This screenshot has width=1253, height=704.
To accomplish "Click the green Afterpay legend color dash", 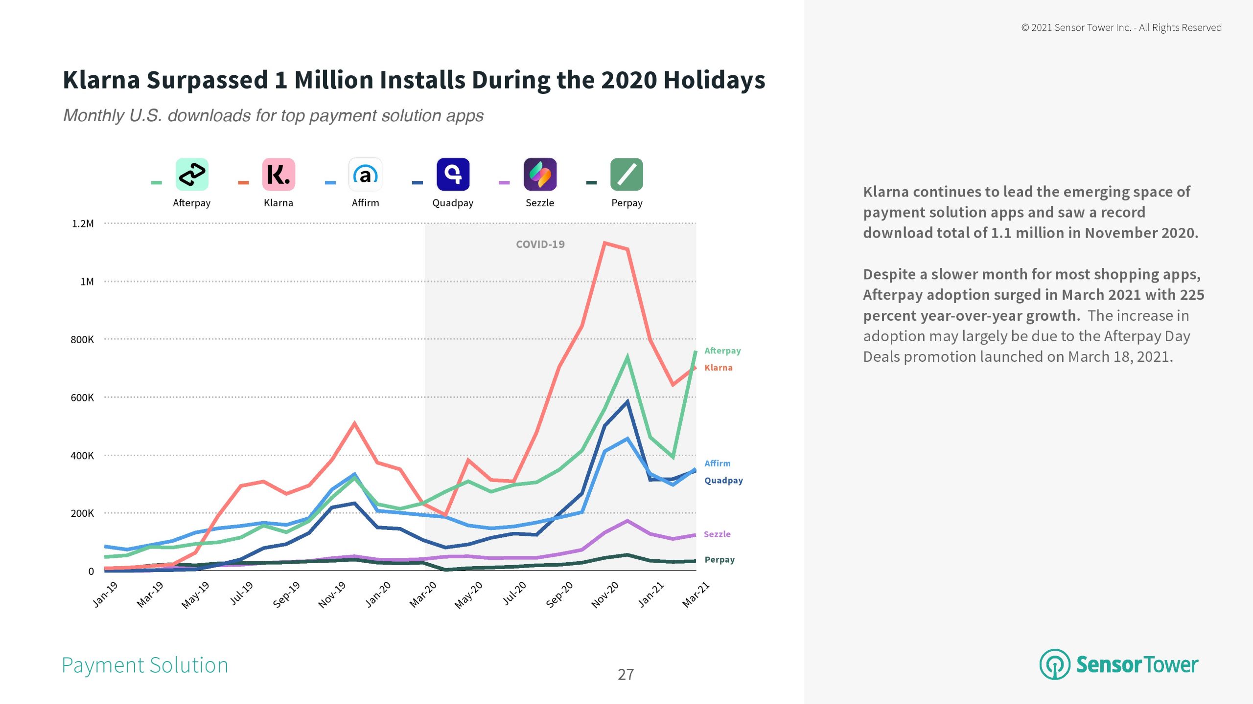I will (156, 183).
